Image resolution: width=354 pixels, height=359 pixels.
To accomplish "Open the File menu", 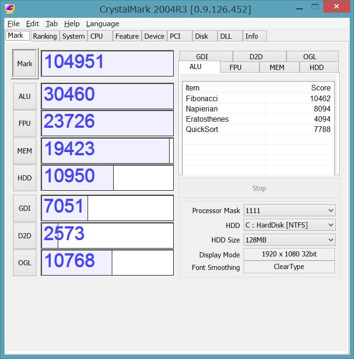I will click(x=13, y=24).
